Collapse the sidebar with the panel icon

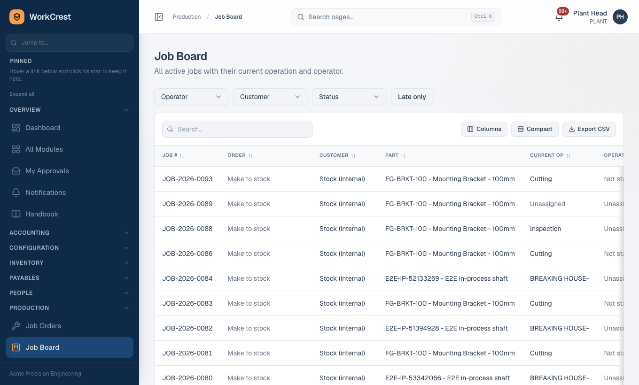[x=159, y=17]
